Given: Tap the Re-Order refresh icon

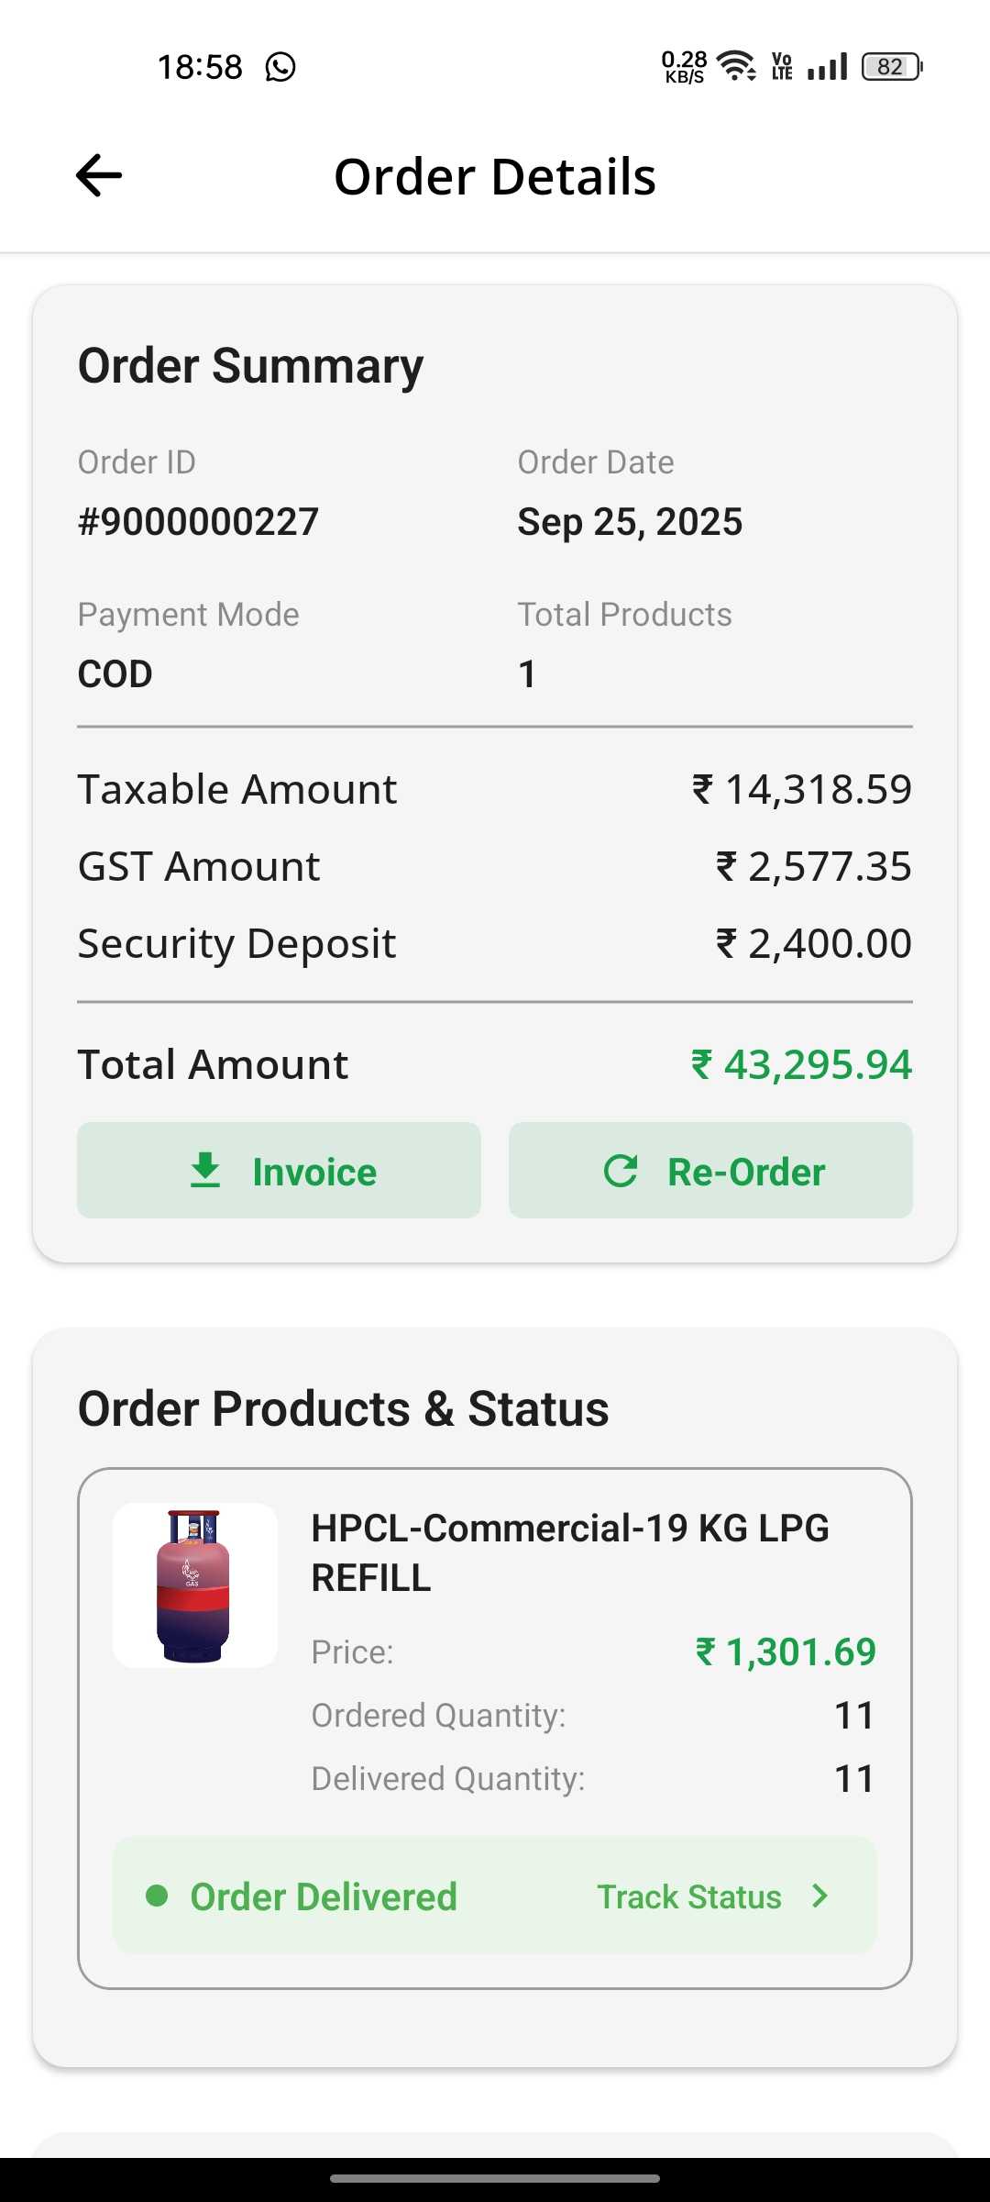Looking at the screenshot, I should 621,1171.
